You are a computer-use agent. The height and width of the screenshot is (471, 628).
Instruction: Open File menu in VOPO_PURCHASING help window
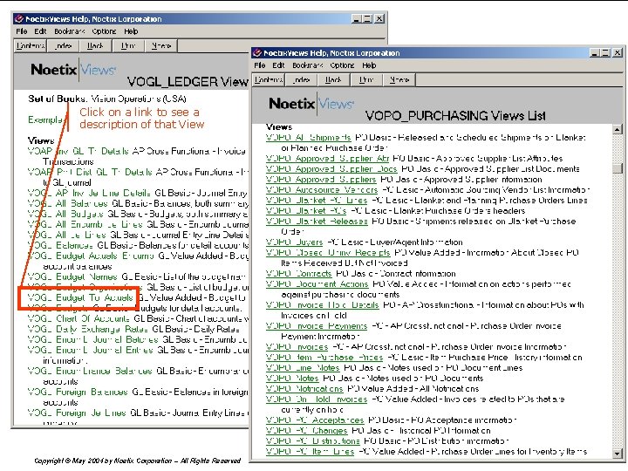(260, 65)
